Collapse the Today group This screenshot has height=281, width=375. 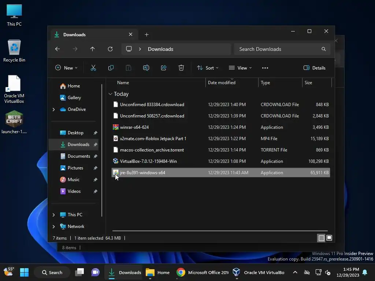pyautogui.click(x=110, y=94)
